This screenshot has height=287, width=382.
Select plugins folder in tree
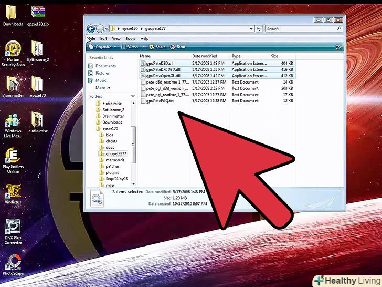[109, 172]
